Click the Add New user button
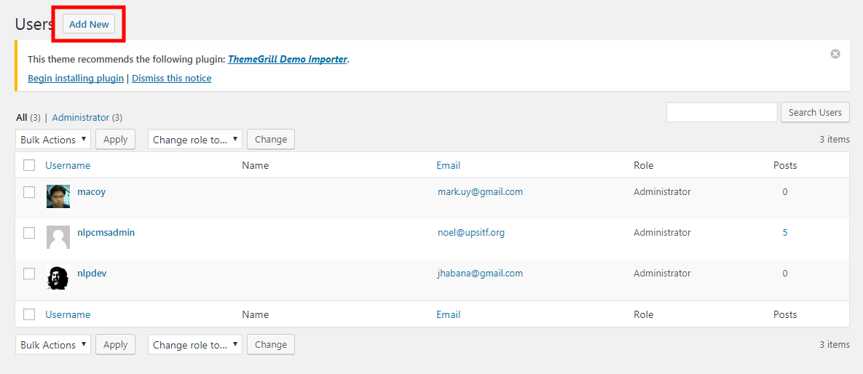 [89, 24]
